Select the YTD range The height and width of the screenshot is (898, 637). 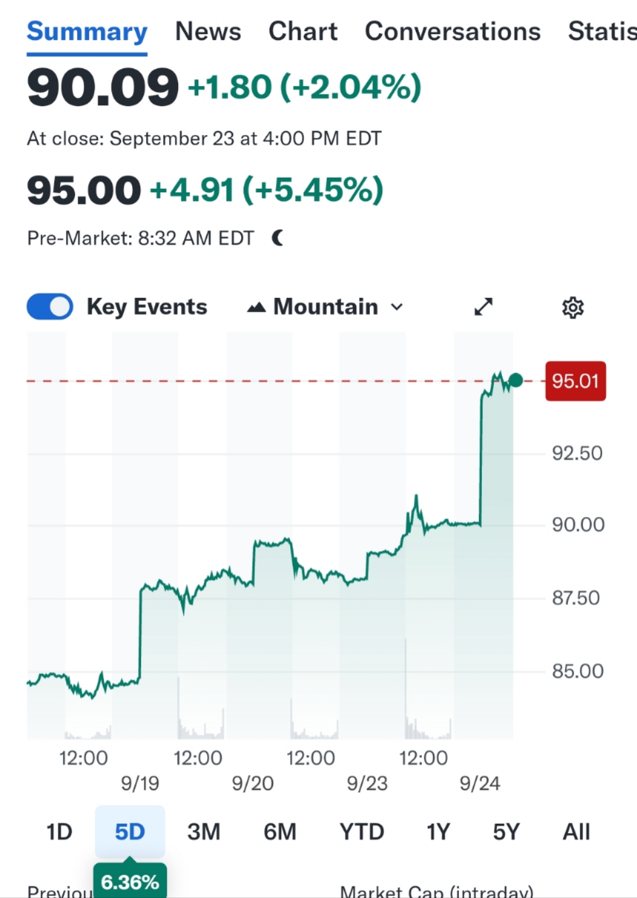[362, 832]
